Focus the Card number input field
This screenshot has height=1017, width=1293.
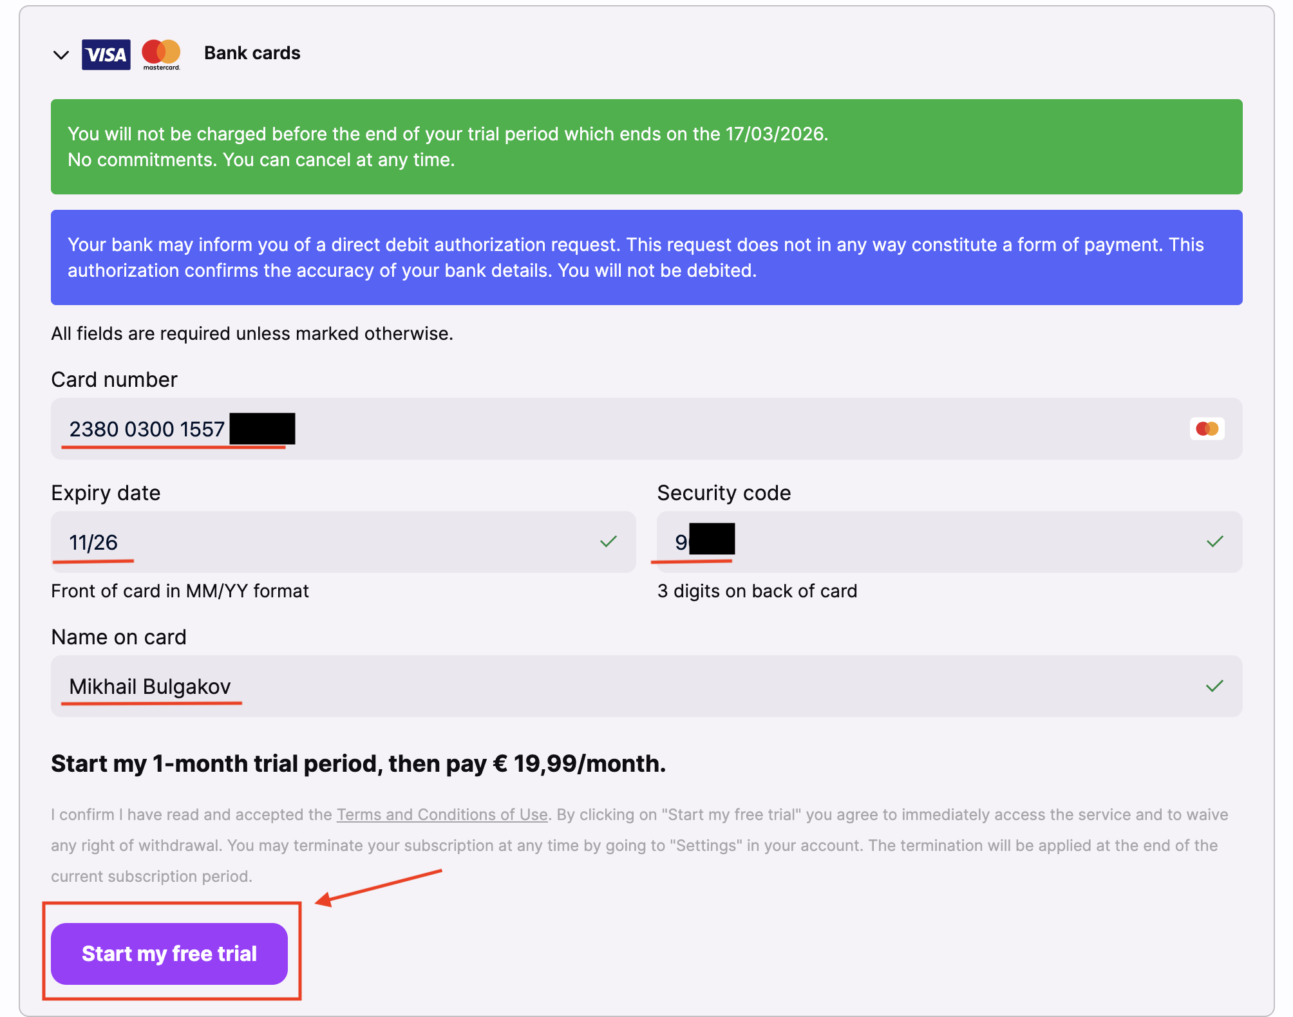coord(644,429)
